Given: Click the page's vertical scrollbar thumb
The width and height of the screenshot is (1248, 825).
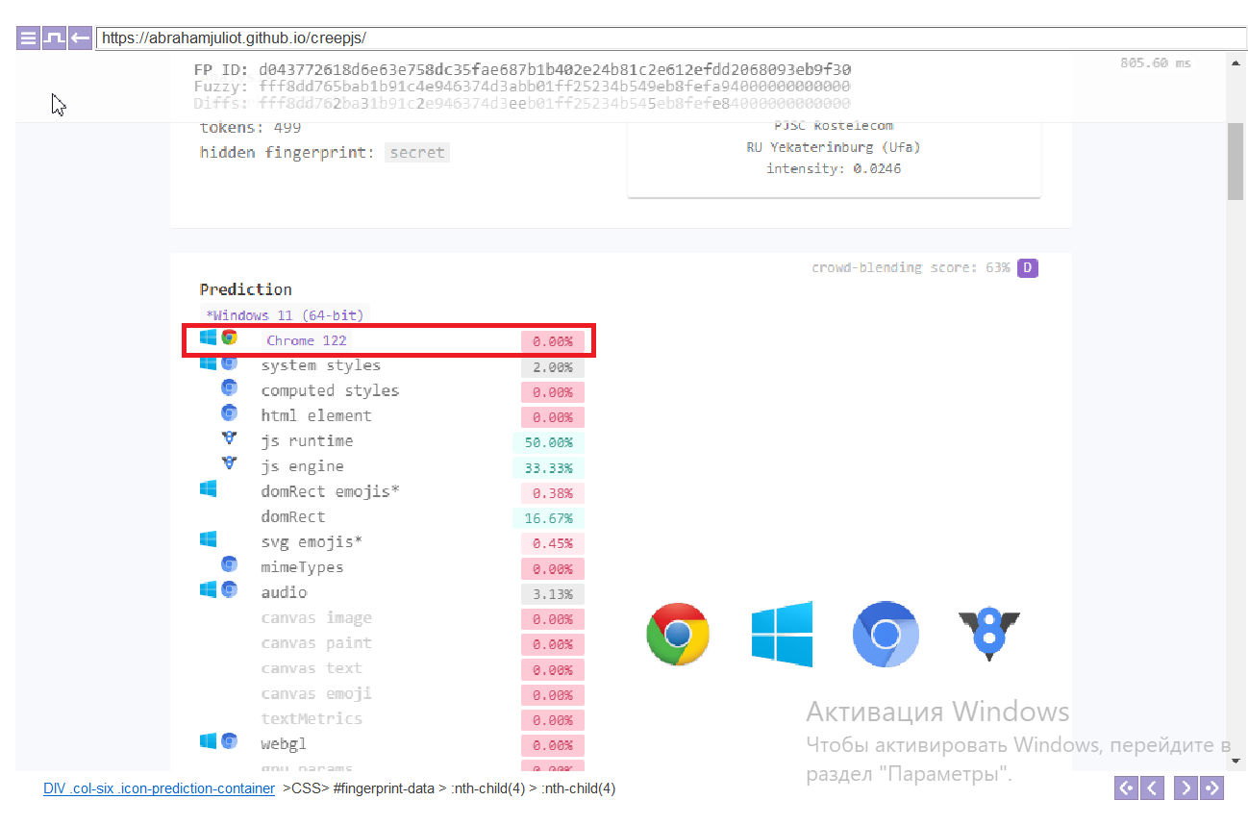Looking at the screenshot, I should click(1235, 160).
